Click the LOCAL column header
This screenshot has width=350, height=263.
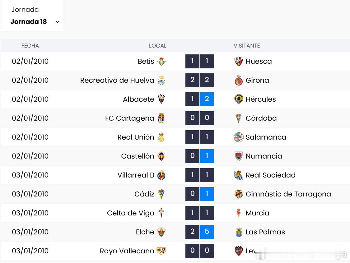pos(157,46)
